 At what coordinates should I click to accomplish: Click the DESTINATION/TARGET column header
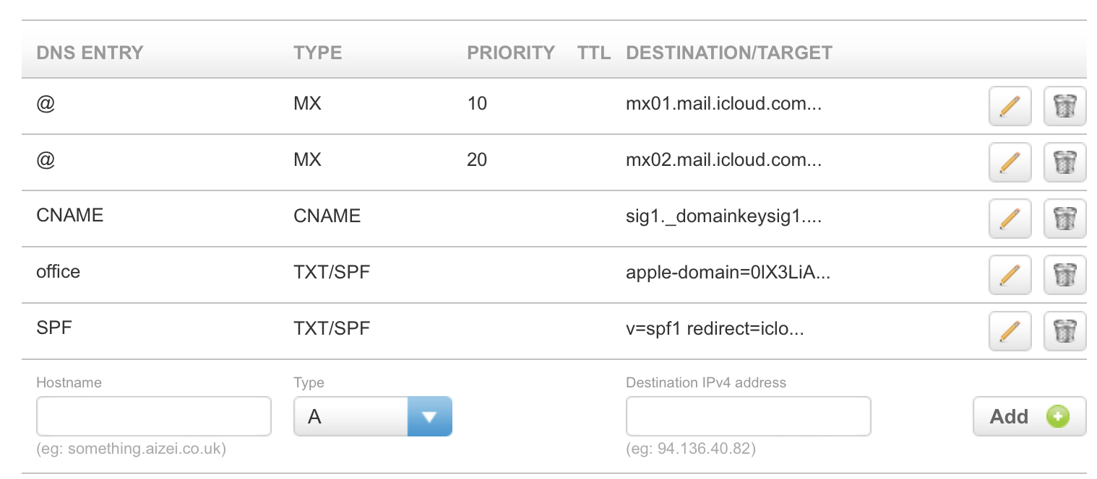click(x=728, y=53)
